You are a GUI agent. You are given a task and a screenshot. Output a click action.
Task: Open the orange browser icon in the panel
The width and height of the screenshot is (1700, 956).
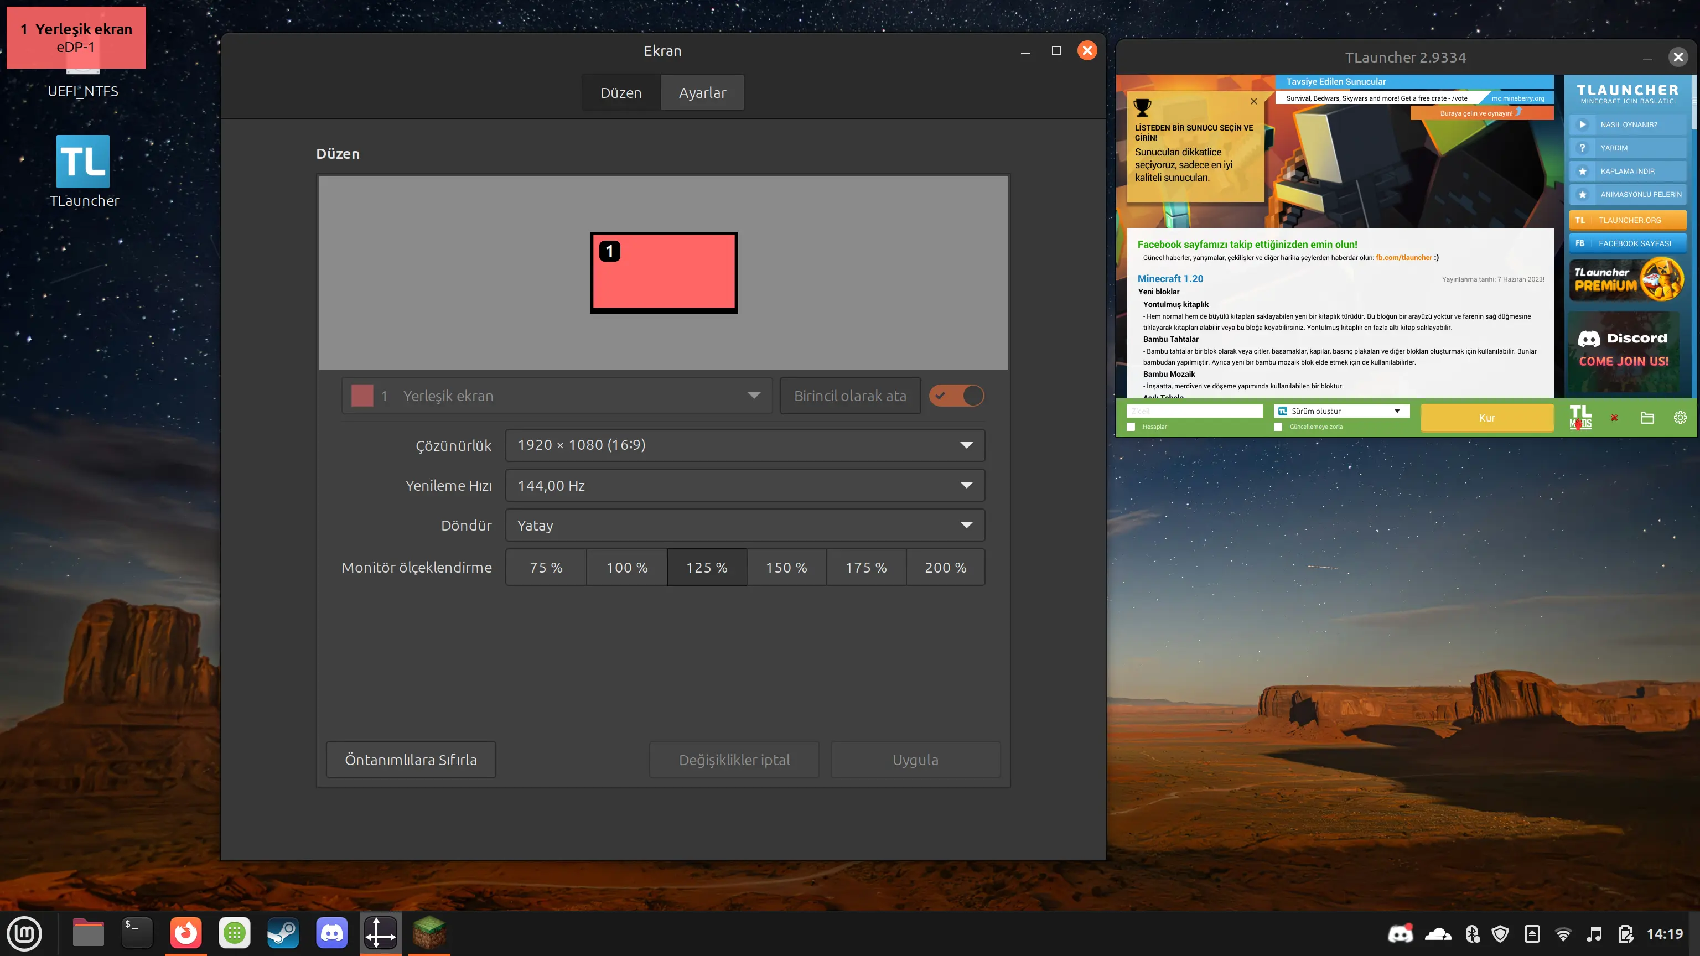(185, 933)
